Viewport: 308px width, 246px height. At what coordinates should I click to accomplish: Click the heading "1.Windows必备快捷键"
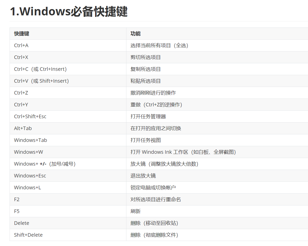point(69,12)
